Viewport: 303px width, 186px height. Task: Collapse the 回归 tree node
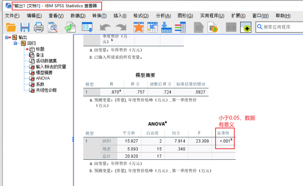(x=16, y=44)
